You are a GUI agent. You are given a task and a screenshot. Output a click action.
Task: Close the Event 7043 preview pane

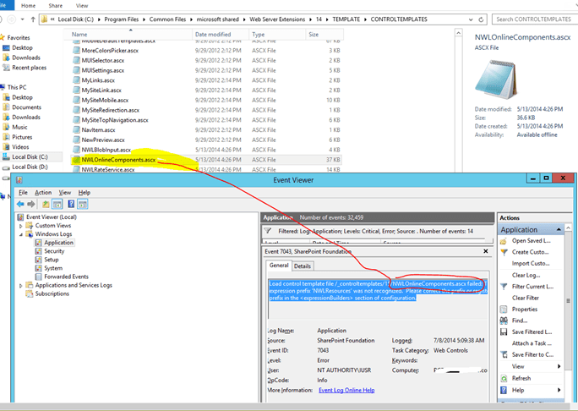486,250
